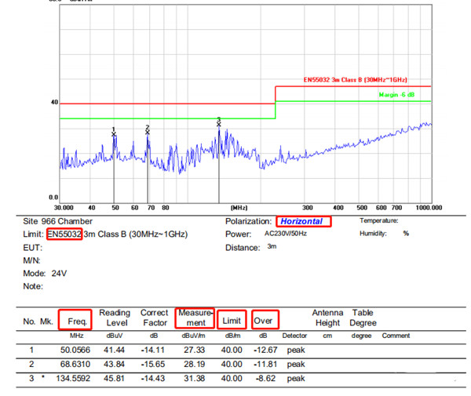
Task: Click the boxed EN55032 limit text
Action: [x=63, y=234]
